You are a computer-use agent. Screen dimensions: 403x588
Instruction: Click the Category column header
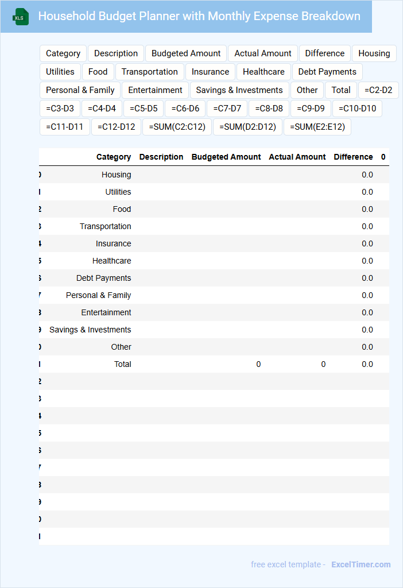pos(114,157)
